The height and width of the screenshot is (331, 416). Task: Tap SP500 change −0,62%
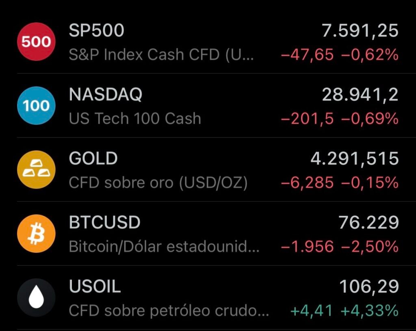[370, 54]
